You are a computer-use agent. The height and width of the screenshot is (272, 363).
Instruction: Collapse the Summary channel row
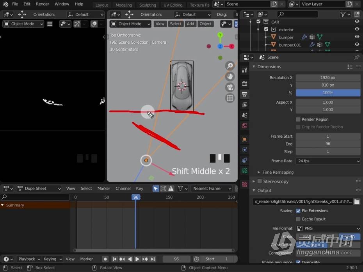click(x=2, y=205)
